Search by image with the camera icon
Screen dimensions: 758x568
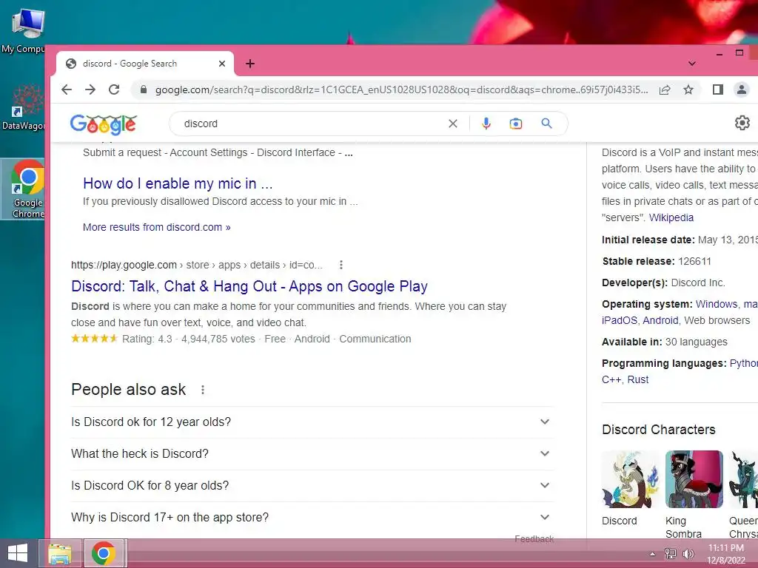tap(516, 124)
